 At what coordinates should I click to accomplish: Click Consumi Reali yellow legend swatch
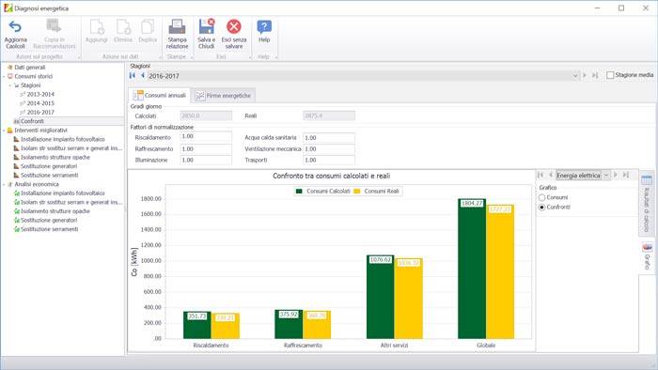(357, 191)
